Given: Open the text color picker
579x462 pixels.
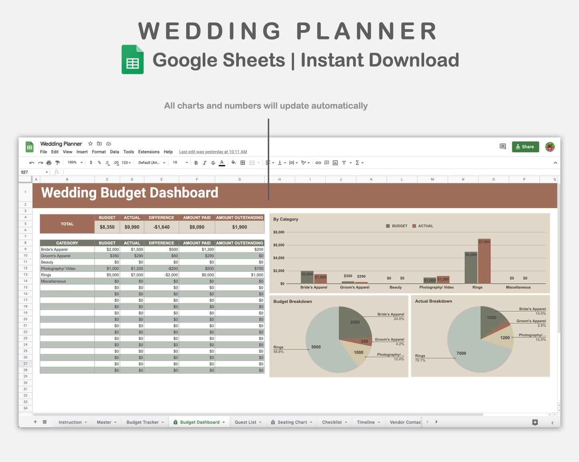Looking at the screenshot, I should point(222,162).
